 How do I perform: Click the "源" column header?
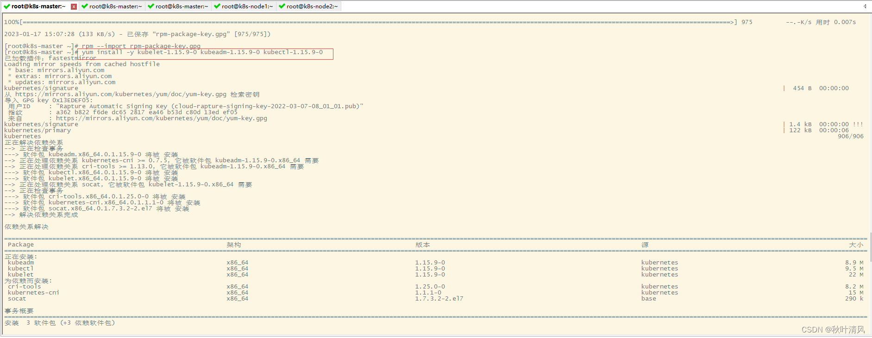[x=645, y=245]
